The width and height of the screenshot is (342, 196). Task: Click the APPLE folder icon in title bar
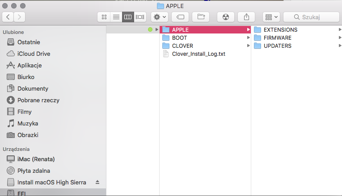pos(160,6)
